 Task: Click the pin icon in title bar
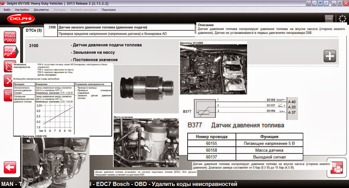point(309,3)
